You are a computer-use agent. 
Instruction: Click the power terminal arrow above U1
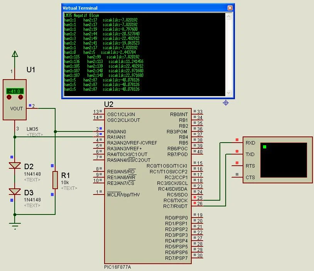coord(15,54)
